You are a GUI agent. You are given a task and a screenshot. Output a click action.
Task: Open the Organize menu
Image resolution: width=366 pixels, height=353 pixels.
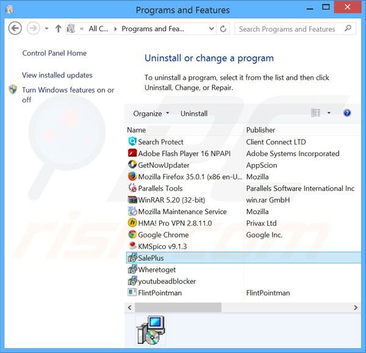coord(151,113)
